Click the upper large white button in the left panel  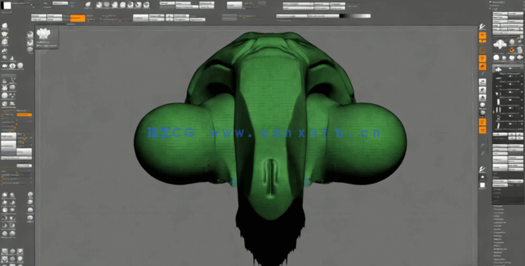pyautogui.click(x=8, y=136)
